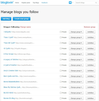99x101 pixels.
Task: Click the Add blog button
Action: (x=6, y=19)
